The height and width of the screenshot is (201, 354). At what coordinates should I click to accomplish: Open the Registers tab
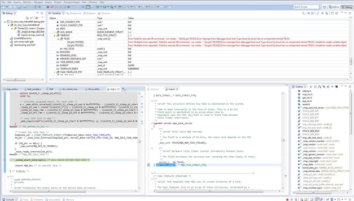click(91, 13)
